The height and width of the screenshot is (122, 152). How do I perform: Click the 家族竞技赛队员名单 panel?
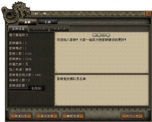click(102, 90)
